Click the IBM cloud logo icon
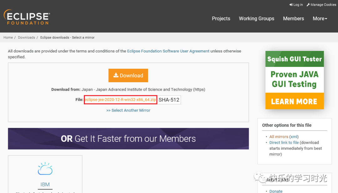The width and height of the screenshot is (338, 193). point(45,168)
